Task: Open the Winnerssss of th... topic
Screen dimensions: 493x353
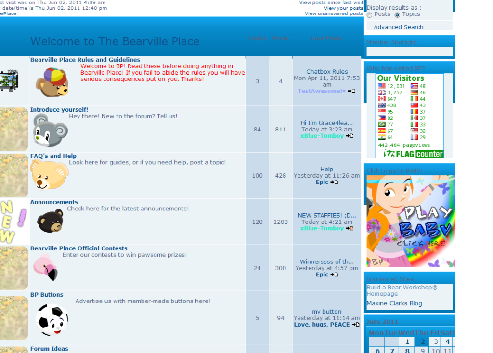Action: click(x=327, y=262)
